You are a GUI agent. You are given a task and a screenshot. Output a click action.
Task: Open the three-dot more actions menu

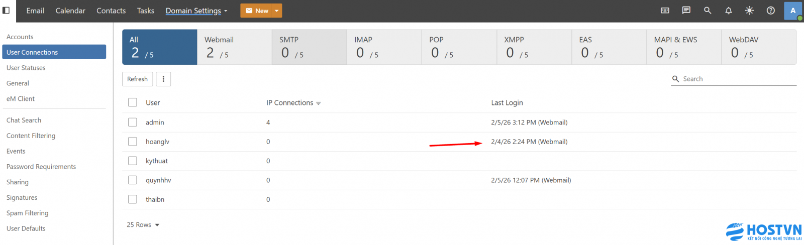coord(163,79)
